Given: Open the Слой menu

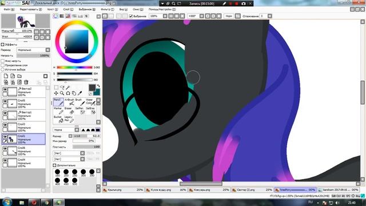Looking at the screenshot, I should [x=68, y=9].
